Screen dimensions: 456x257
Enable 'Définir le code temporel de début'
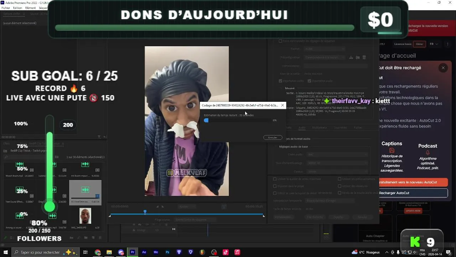[x=275, y=193]
